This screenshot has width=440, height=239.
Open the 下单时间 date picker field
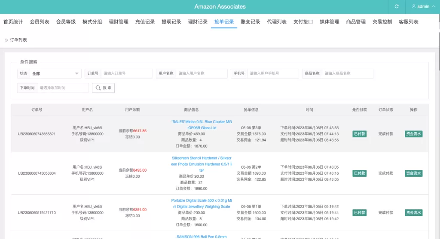[63, 88]
